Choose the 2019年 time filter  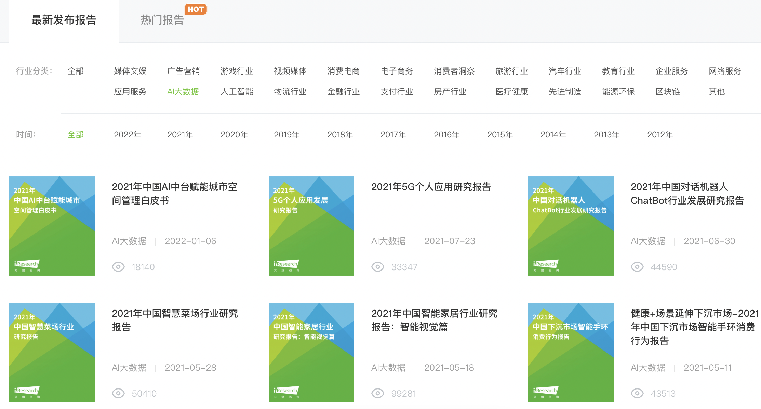[287, 135]
